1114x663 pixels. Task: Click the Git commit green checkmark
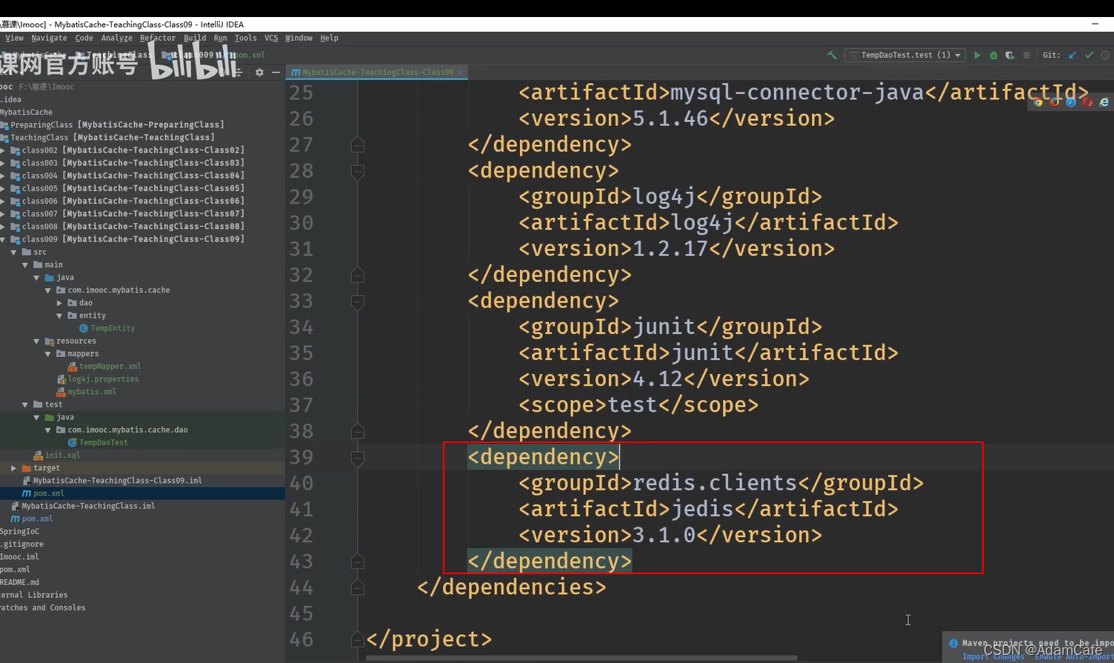(x=1089, y=55)
